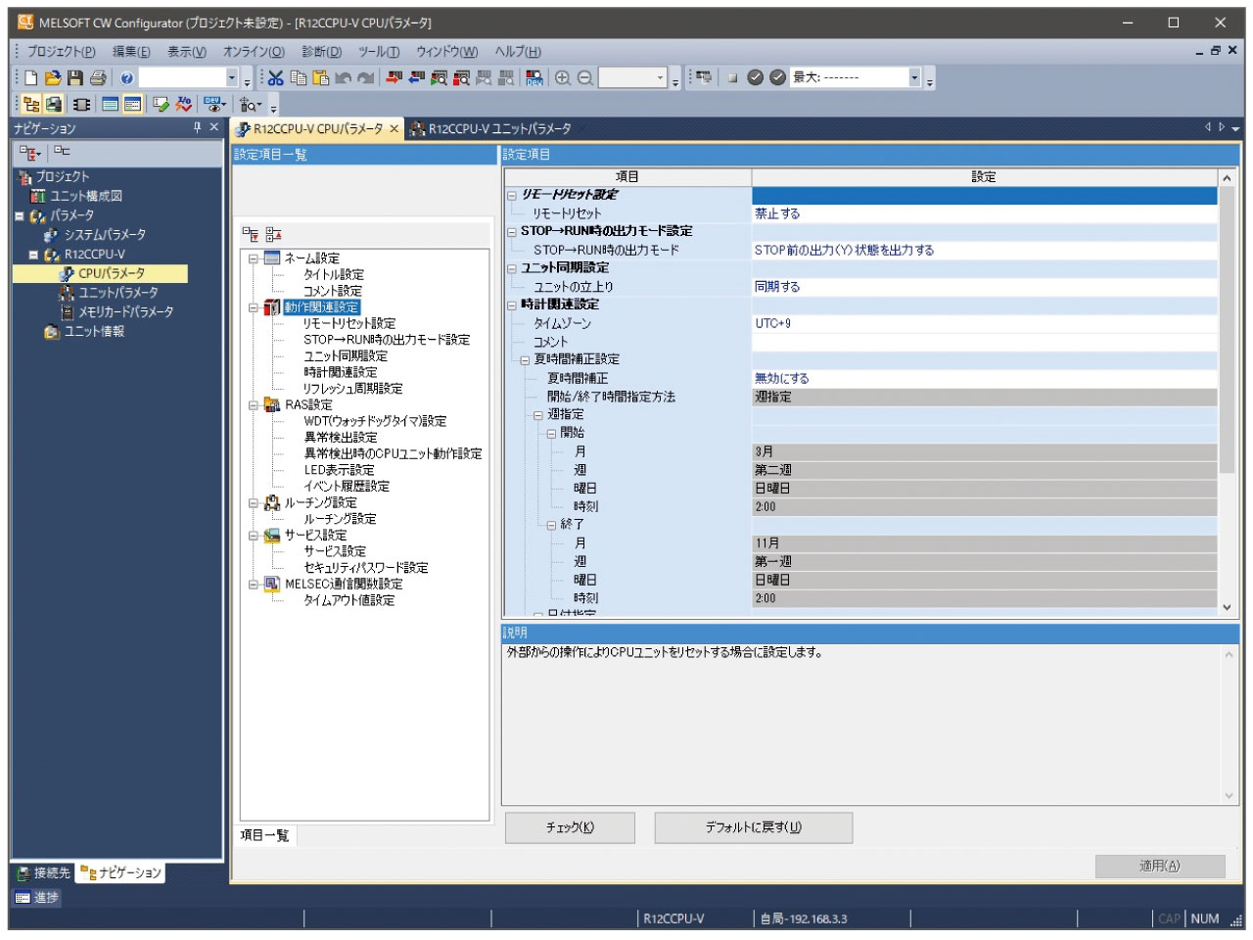Click the Cut scissors icon
This screenshot has width=1253, height=940.
[276, 78]
